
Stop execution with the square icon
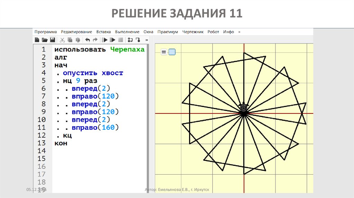coord(121,40)
